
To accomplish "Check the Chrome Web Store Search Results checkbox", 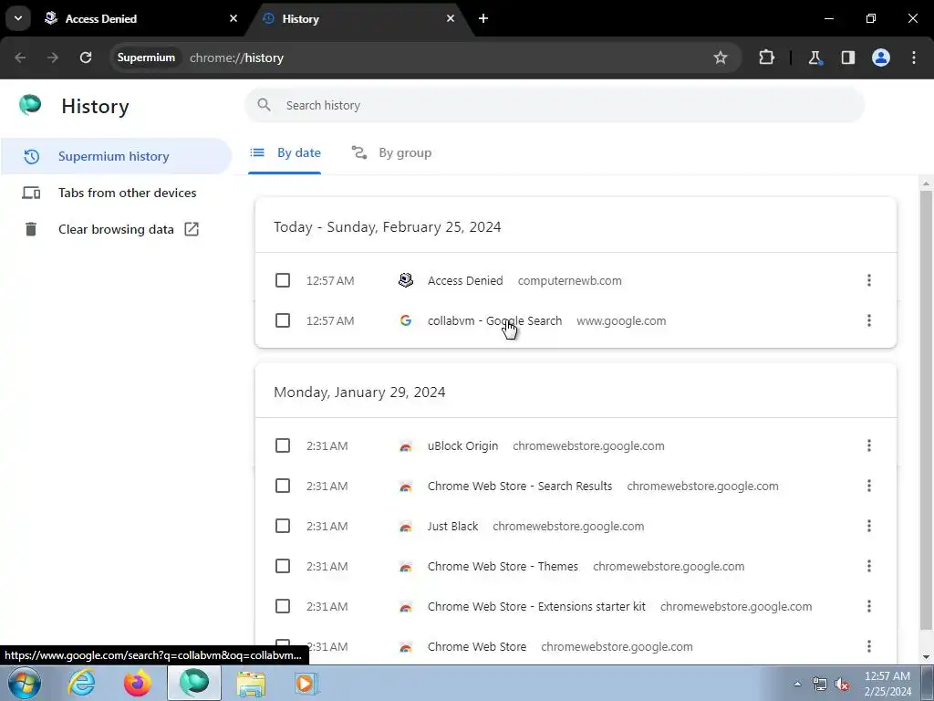I will (283, 486).
